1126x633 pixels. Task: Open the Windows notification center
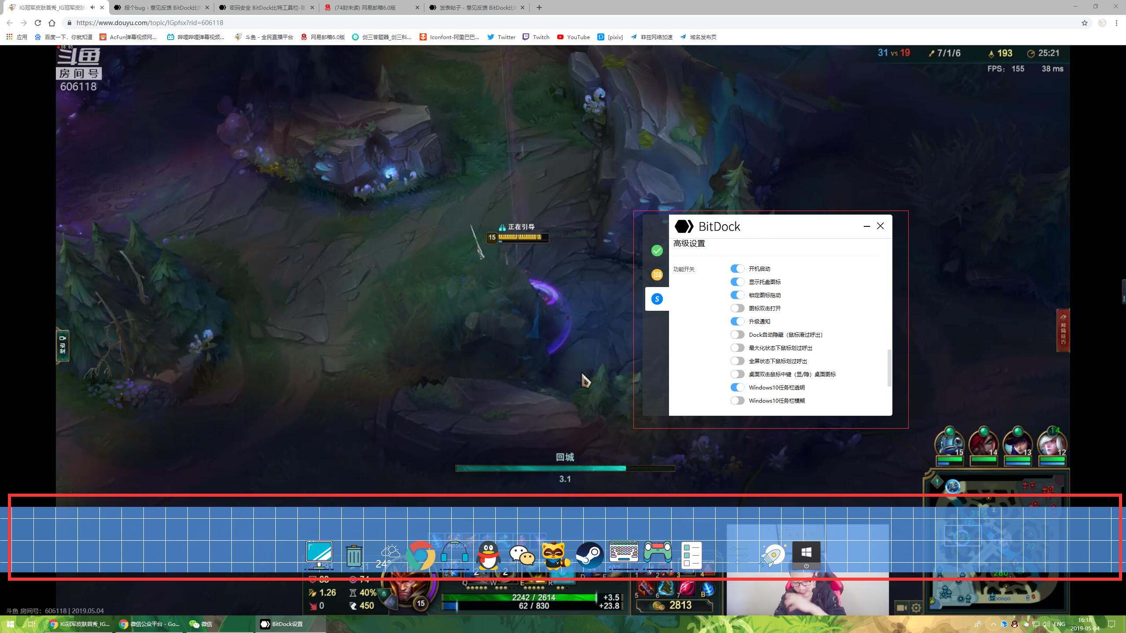point(1111,624)
